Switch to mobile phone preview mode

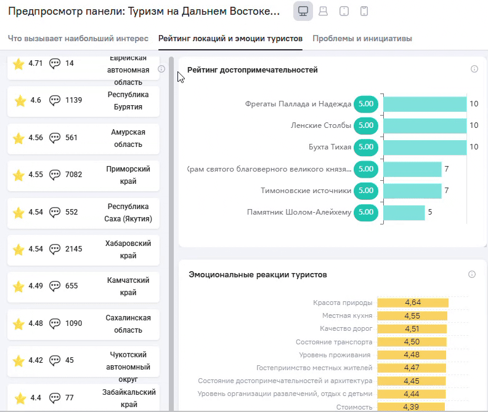[x=364, y=11]
